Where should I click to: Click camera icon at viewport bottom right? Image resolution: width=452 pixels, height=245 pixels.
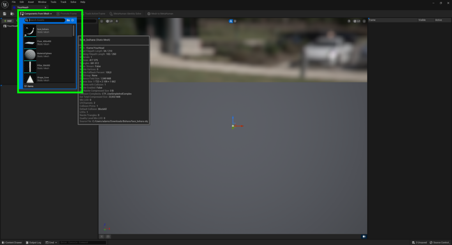(x=364, y=237)
